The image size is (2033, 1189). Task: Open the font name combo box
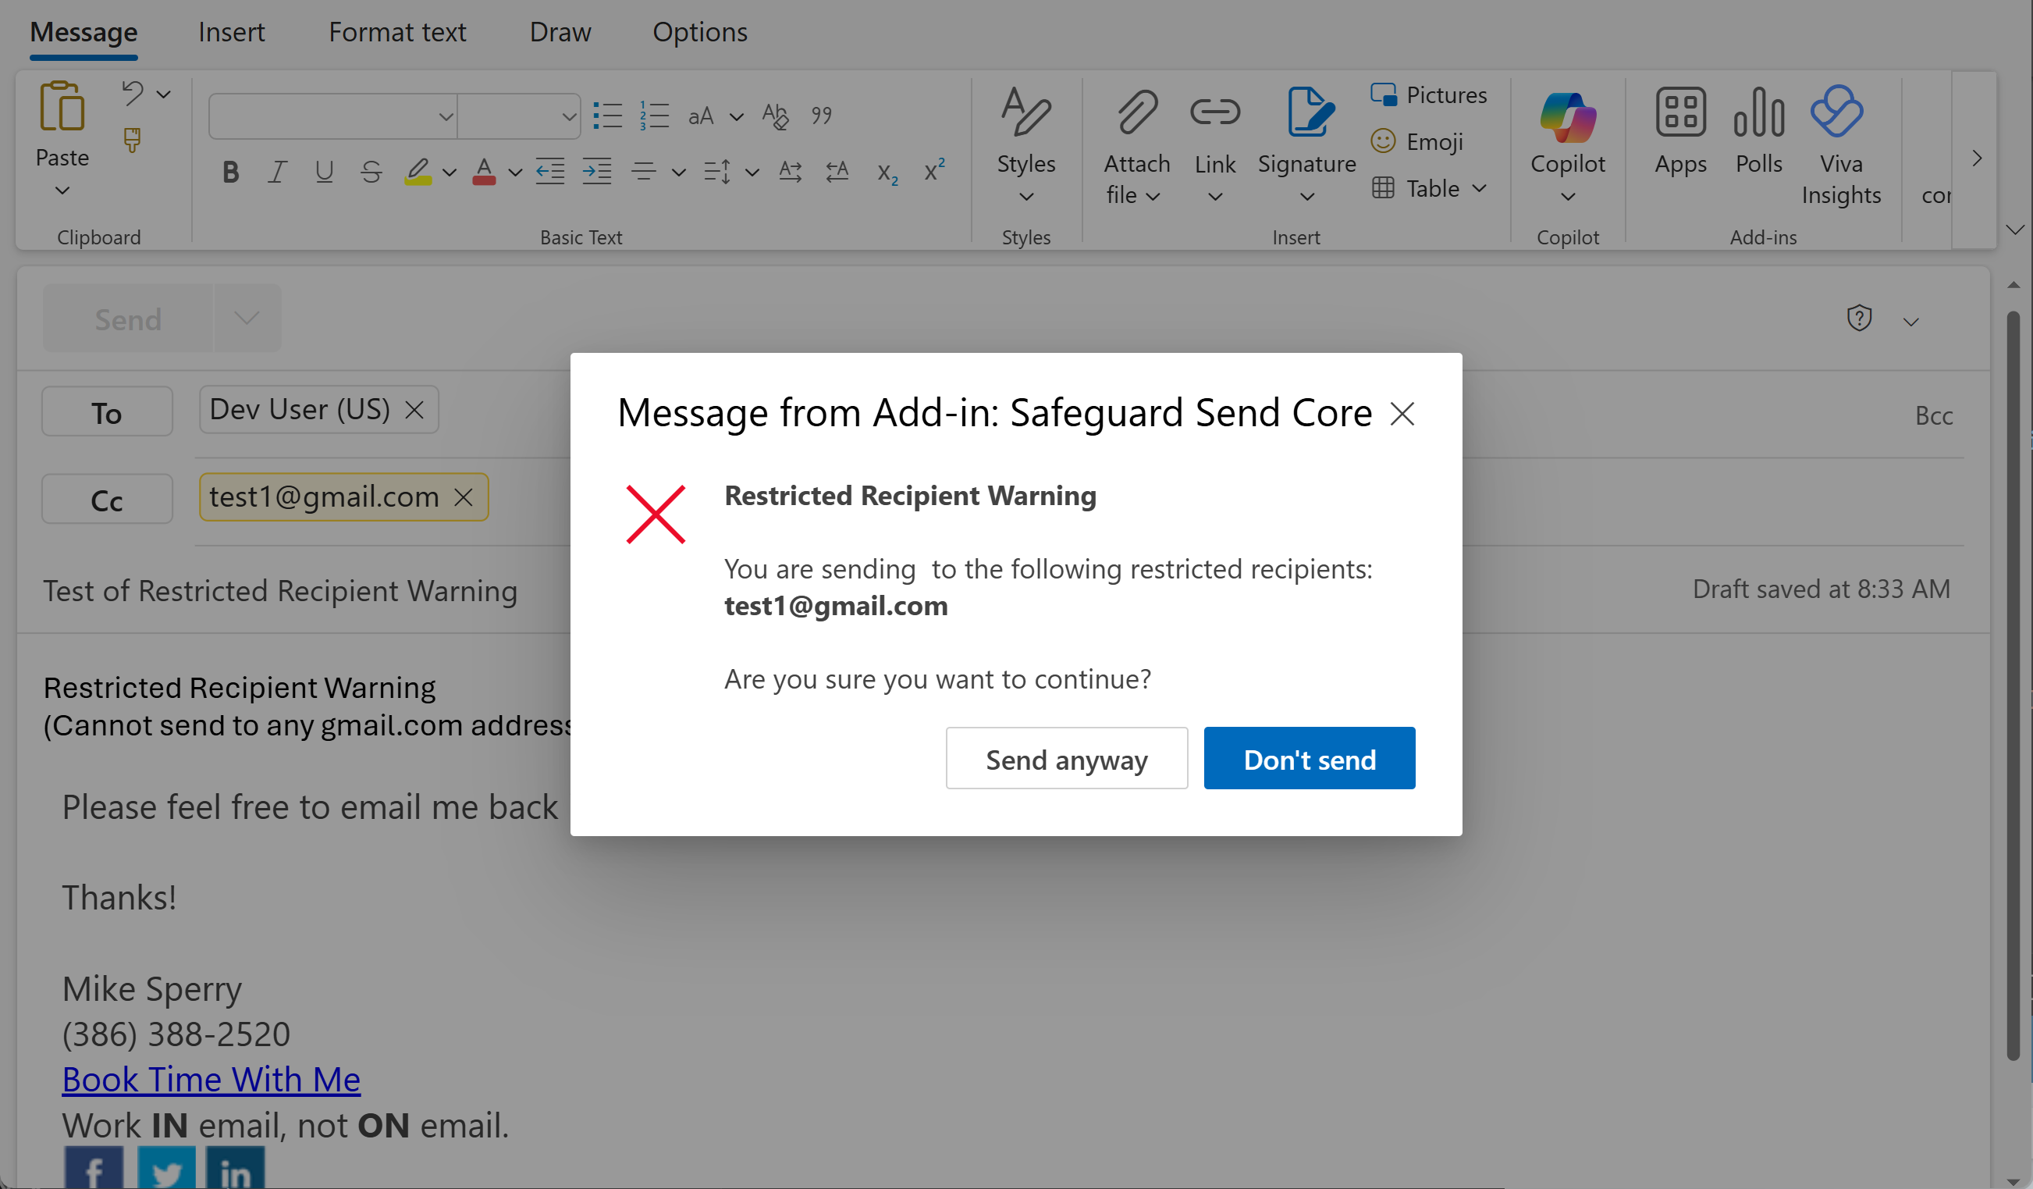pos(333,116)
